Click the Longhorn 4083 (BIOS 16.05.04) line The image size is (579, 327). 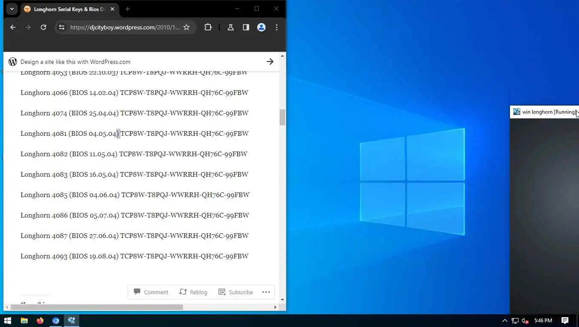point(134,174)
